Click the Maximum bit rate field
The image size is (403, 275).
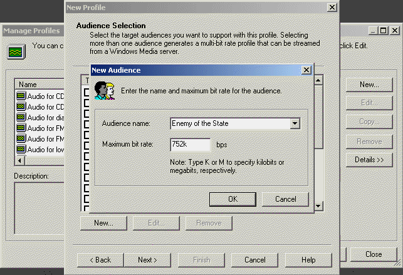[191, 145]
